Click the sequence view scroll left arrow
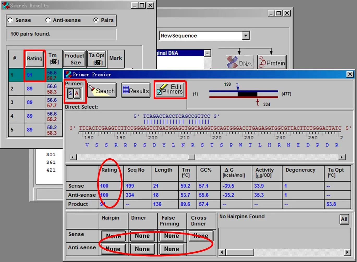 [73, 157]
